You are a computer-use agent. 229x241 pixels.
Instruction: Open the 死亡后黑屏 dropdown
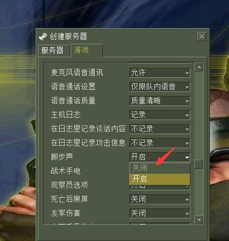click(x=160, y=199)
